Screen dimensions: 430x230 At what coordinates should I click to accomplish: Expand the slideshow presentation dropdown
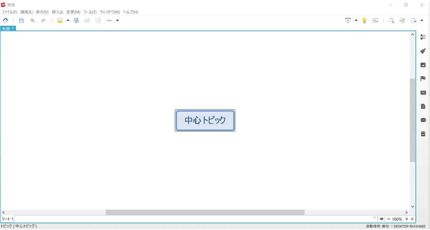(356, 20)
